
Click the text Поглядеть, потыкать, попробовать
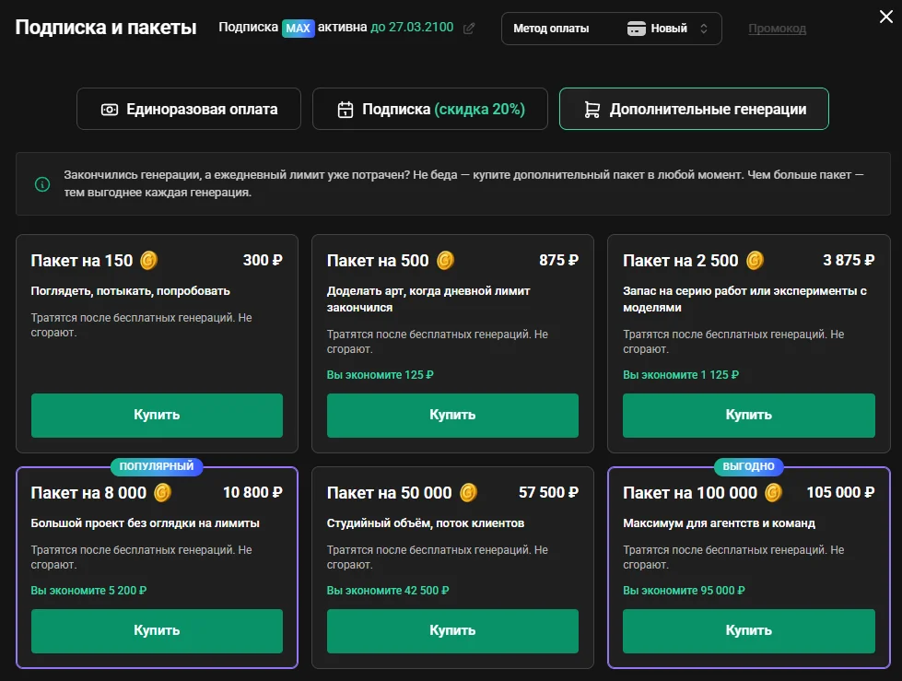click(x=131, y=291)
